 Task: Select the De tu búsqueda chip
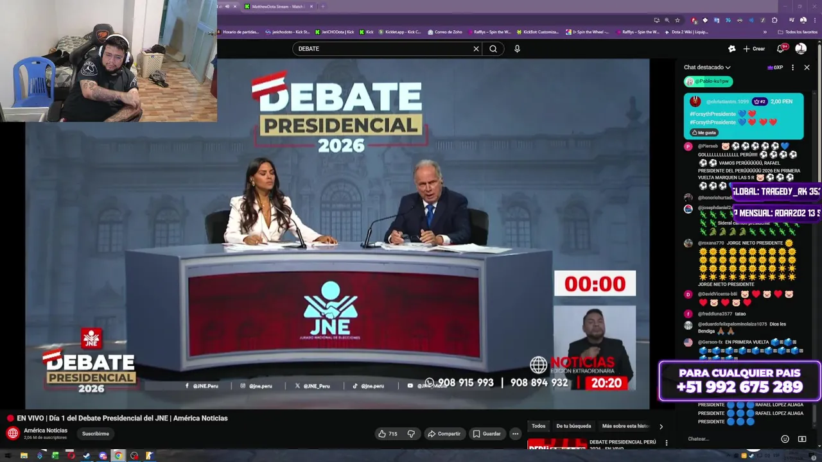coord(573,426)
